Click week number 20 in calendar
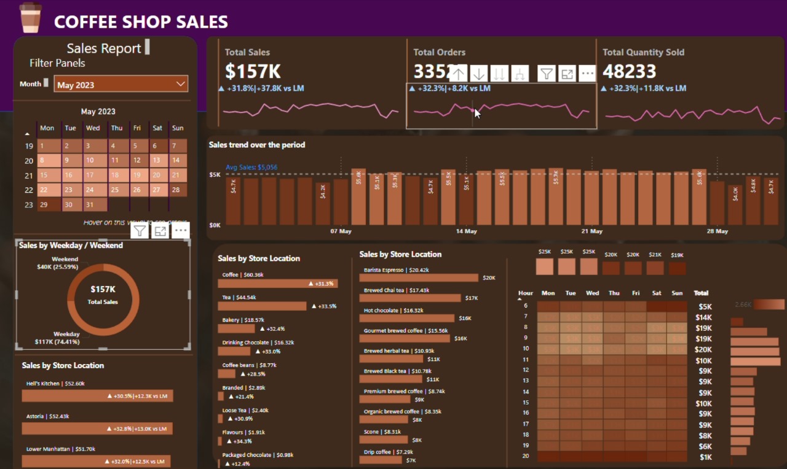Screen dimensions: 787x469 coord(29,161)
